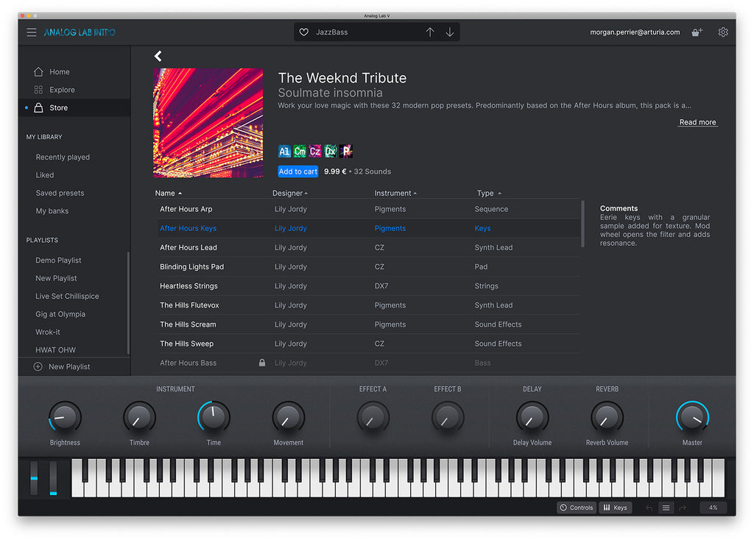Sort presets by Instrument column
Viewport: 754px width, 540px height.
395,193
